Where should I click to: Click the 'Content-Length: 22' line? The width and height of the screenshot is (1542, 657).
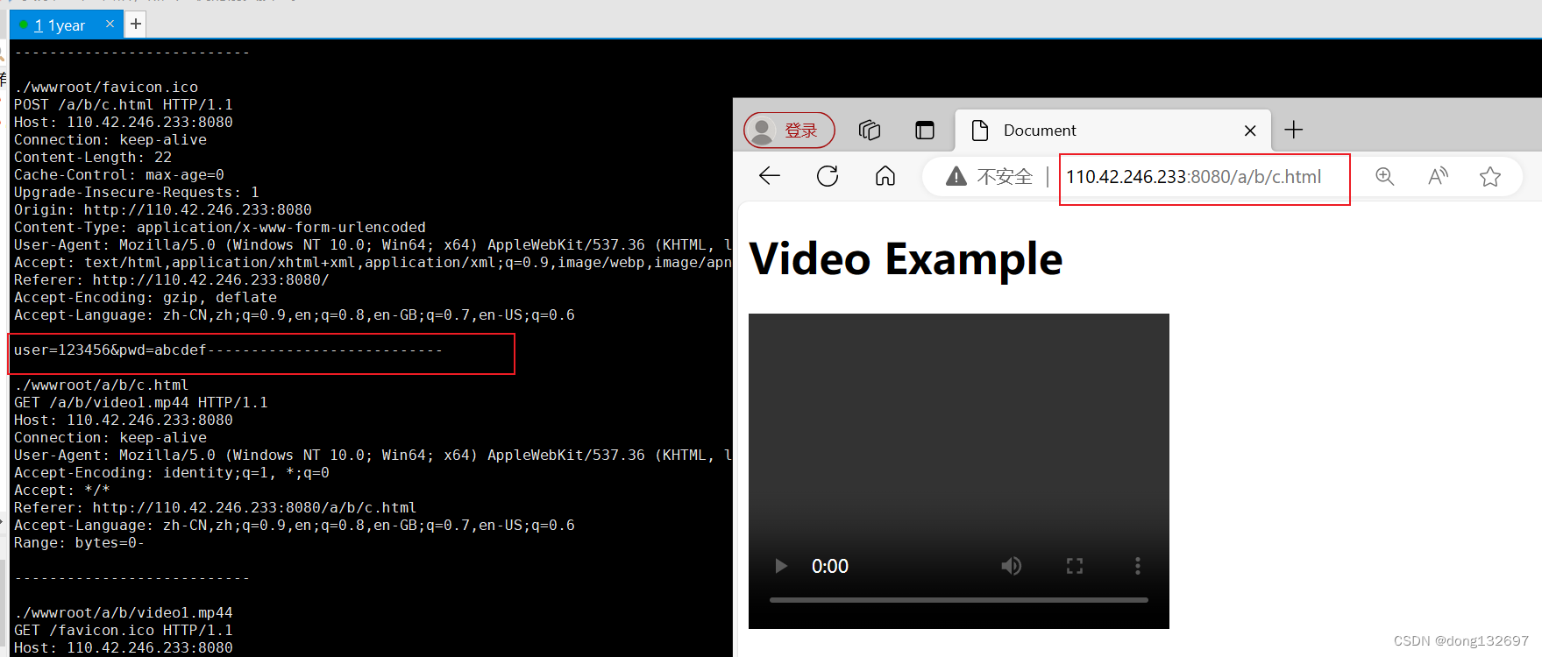[93, 157]
